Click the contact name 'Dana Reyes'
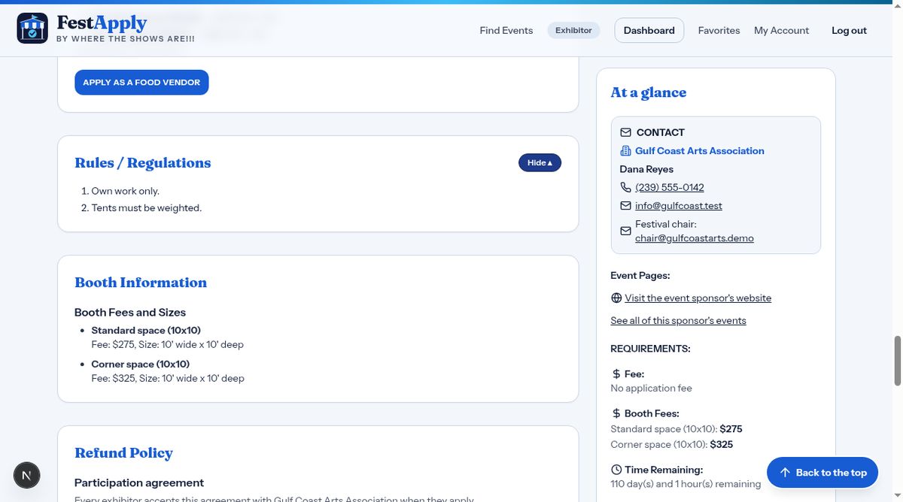The image size is (903, 502). pos(646,170)
